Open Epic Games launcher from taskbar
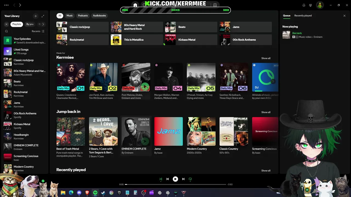 pos(119,193)
